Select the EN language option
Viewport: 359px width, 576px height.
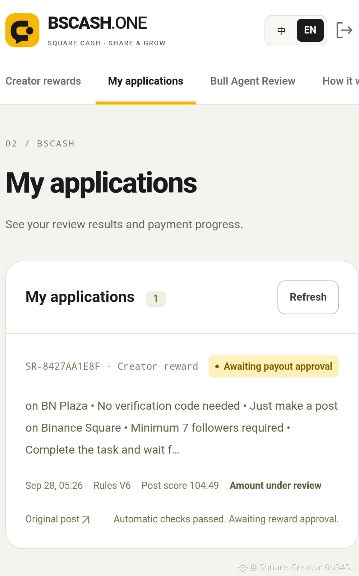[310, 30]
